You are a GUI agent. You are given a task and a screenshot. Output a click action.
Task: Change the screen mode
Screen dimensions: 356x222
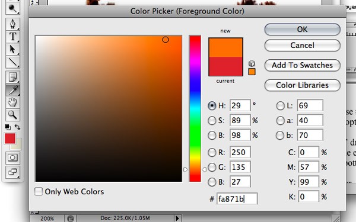pos(12,172)
